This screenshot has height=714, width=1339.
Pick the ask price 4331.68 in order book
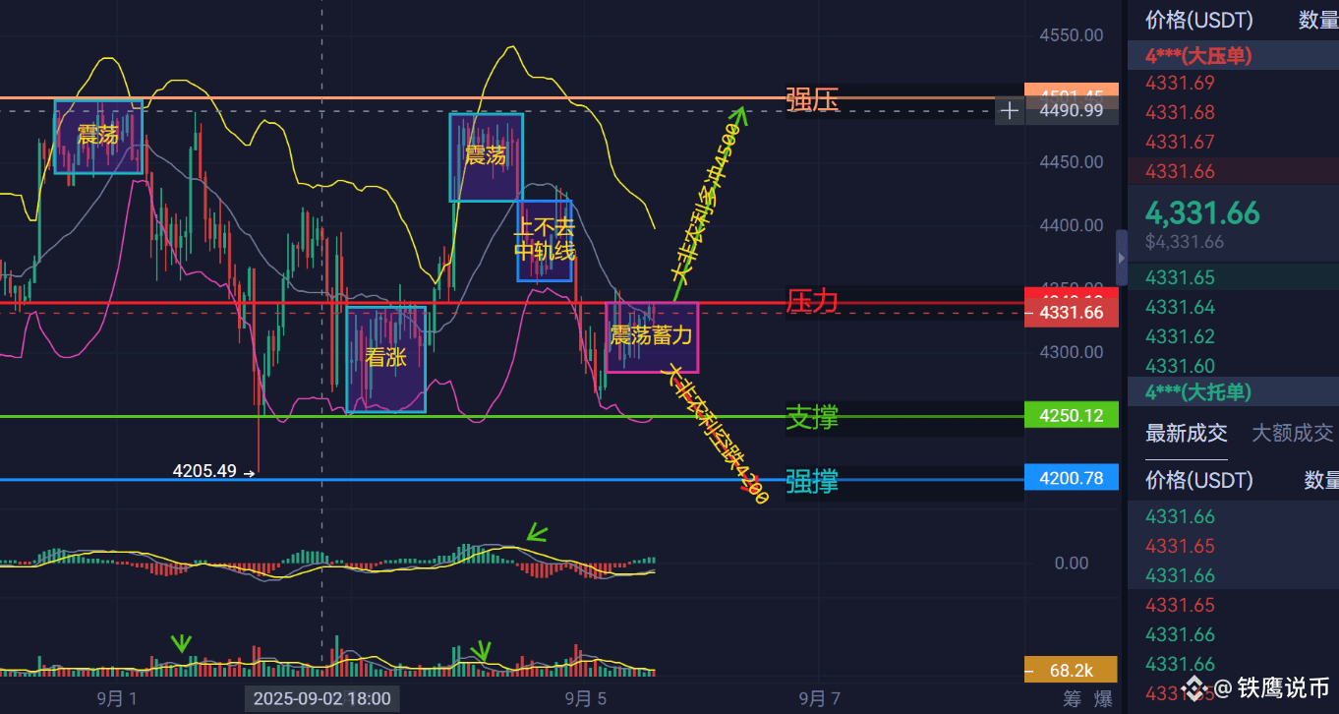coord(1180,112)
